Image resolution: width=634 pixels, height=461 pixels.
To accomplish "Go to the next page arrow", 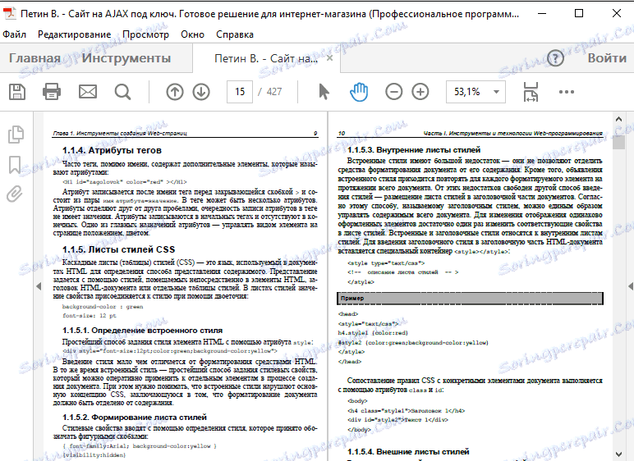I will pyautogui.click(x=201, y=92).
